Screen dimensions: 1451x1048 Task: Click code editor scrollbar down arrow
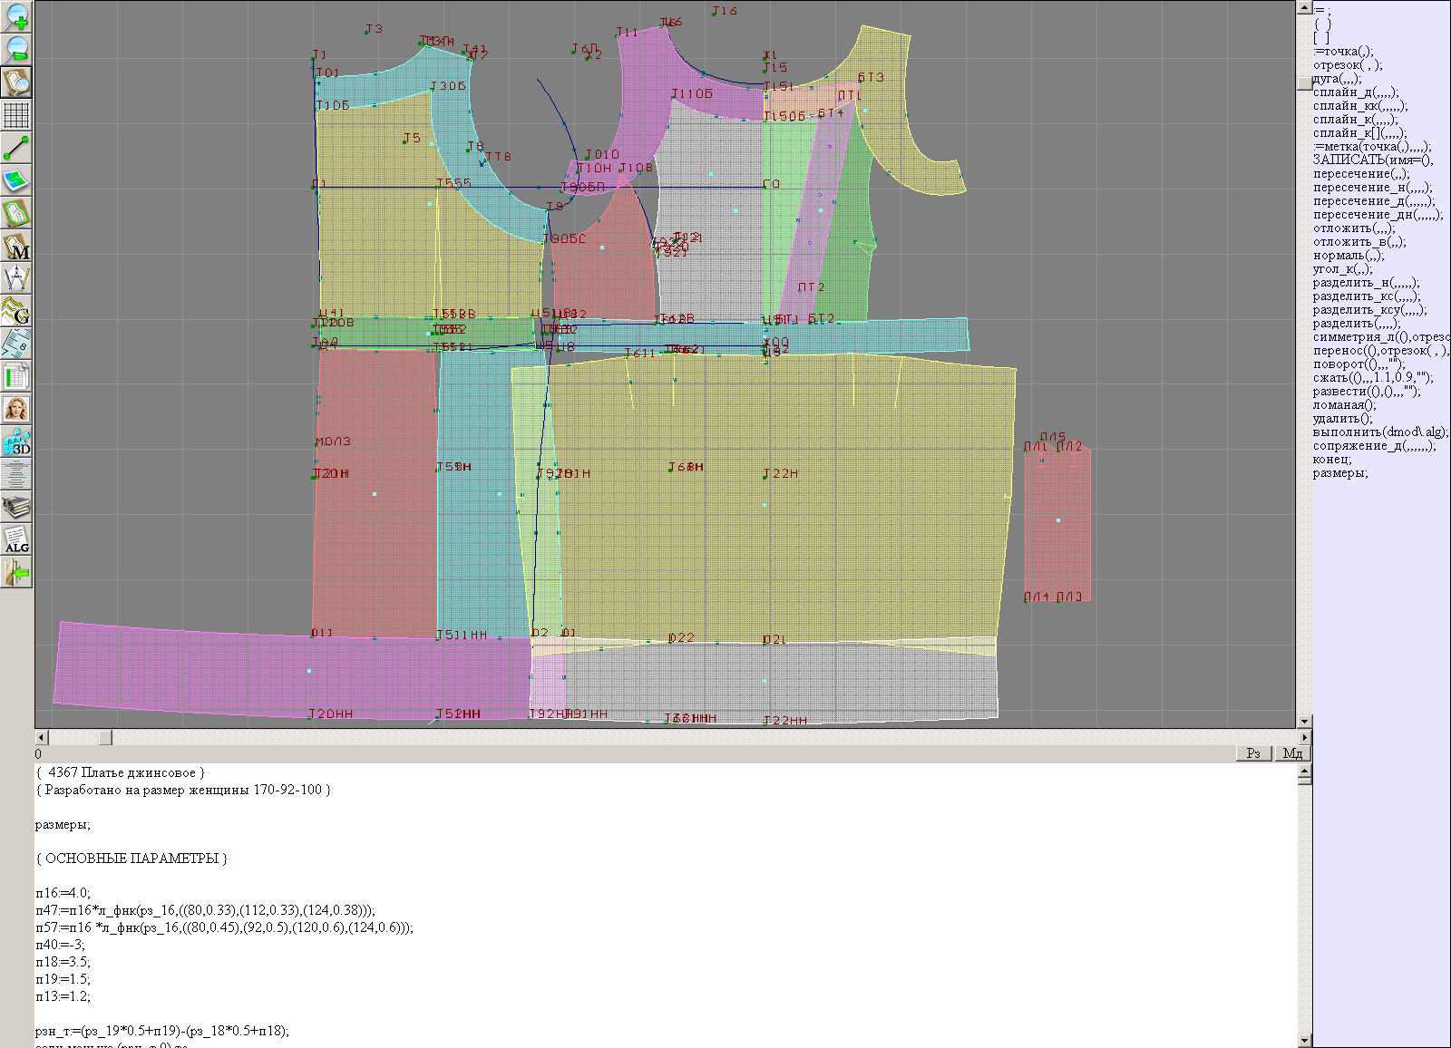click(x=1304, y=1040)
